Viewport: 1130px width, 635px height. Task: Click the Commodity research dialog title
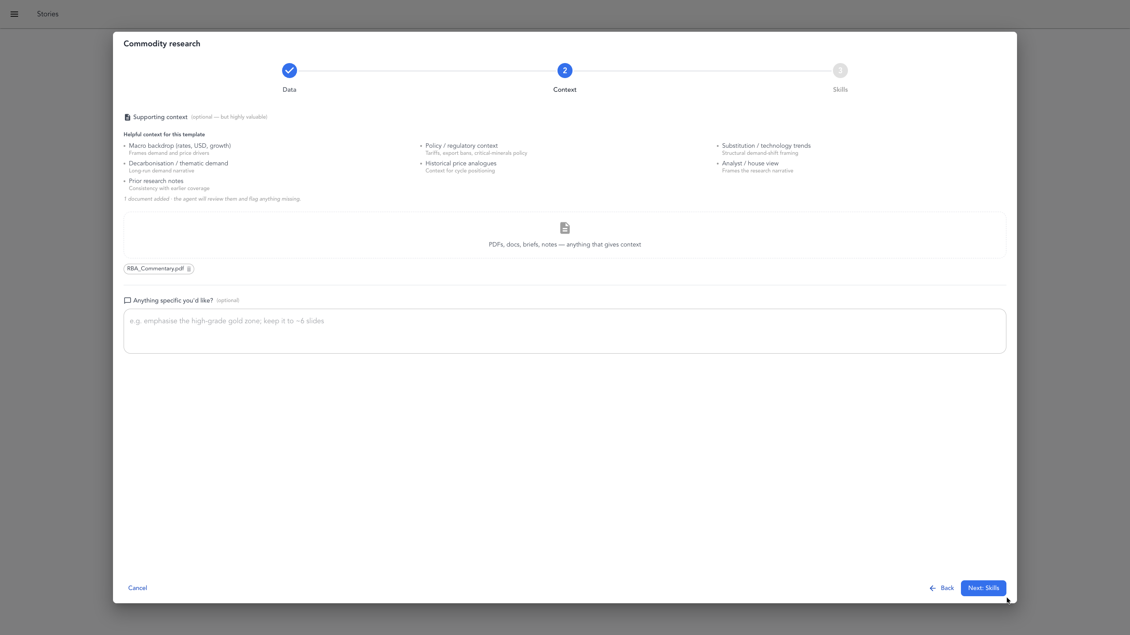click(162, 44)
